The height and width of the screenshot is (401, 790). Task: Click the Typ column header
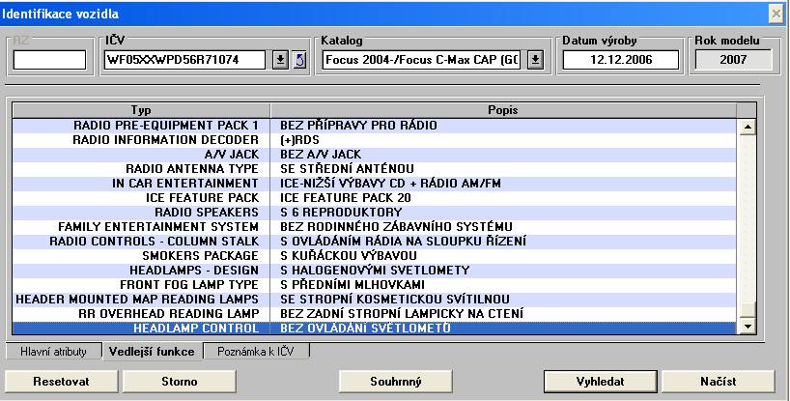tap(141, 110)
